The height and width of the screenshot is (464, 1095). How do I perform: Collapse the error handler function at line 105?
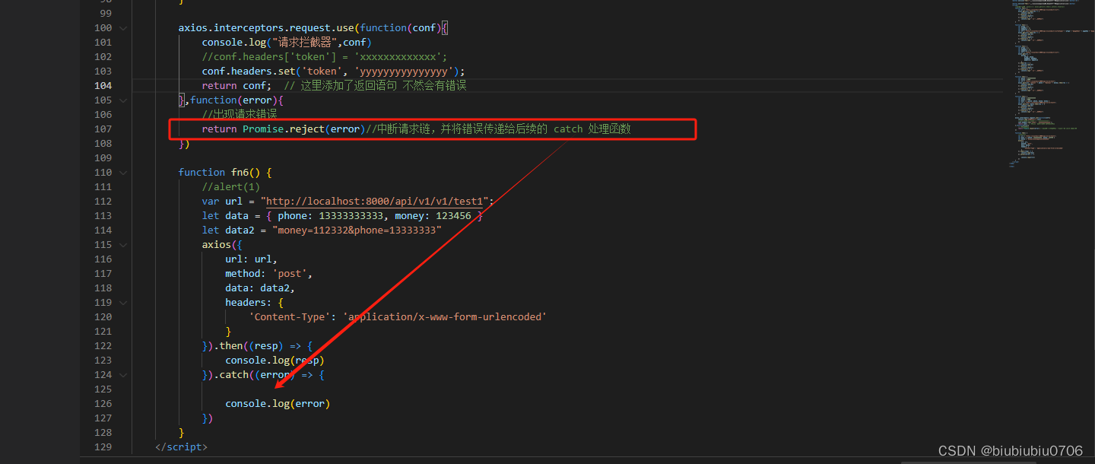pyautogui.click(x=122, y=100)
